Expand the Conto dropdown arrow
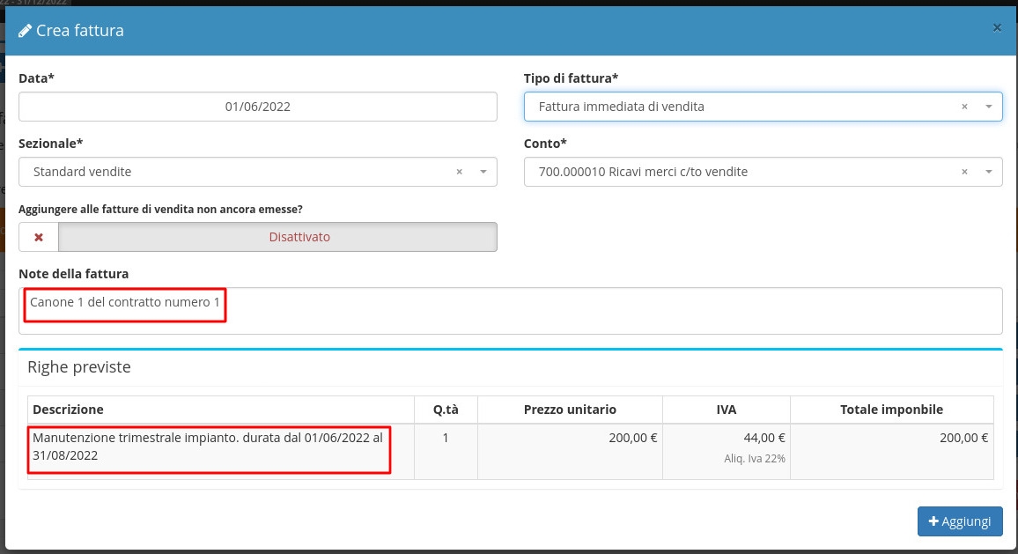 click(x=988, y=172)
